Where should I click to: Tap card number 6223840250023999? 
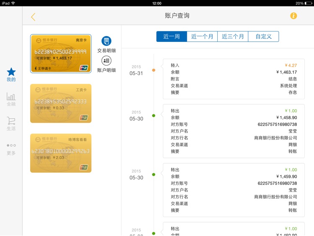pos(60,52)
